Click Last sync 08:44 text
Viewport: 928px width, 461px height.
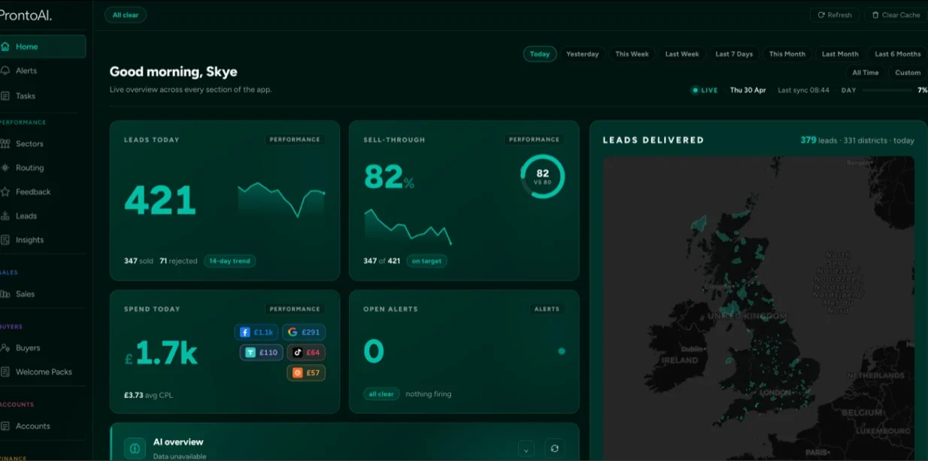tap(803, 90)
